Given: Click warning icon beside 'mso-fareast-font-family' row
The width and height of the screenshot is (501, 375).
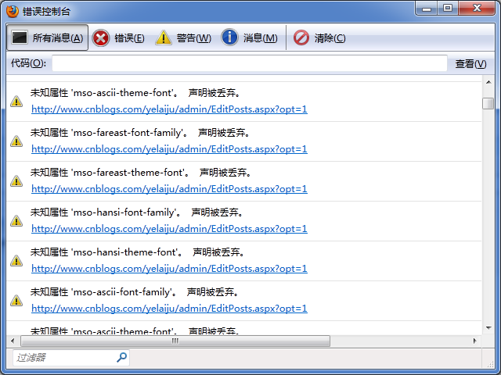Looking at the screenshot, I should coord(16,141).
